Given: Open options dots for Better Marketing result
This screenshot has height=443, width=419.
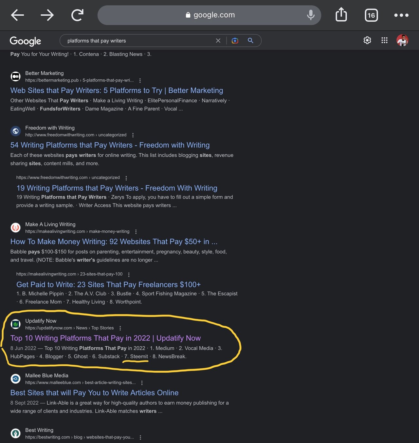Looking at the screenshot, I should (x=140, y=80).
